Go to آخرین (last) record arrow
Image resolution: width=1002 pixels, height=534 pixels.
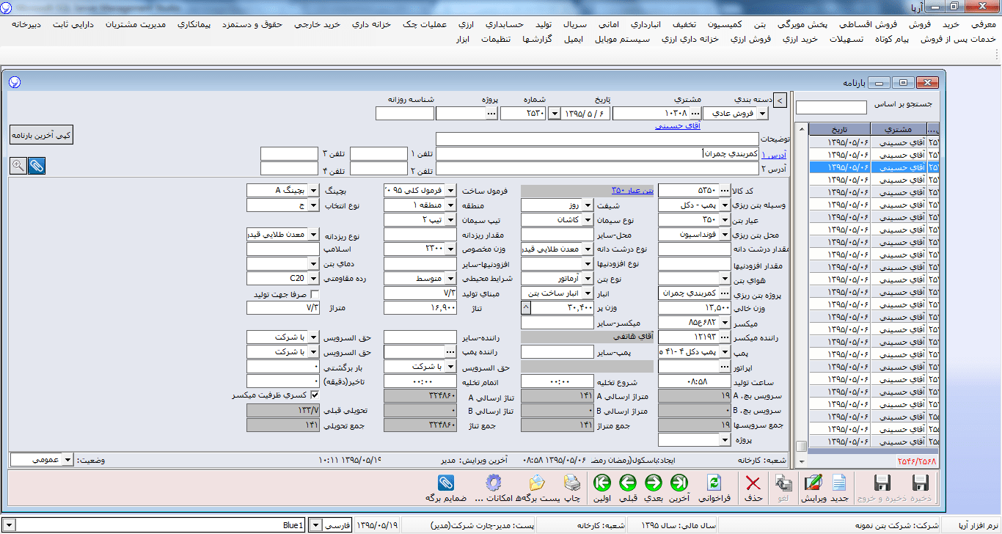tap(679, 483)
